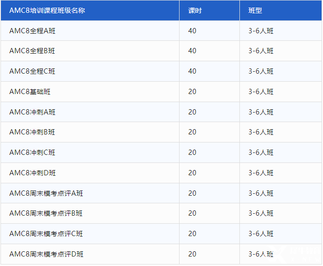Viewport: 323px width, 266px height.
Task: Click the 20 课时 value for 周末模考点评B班
Action: click(x=192, y=213)
